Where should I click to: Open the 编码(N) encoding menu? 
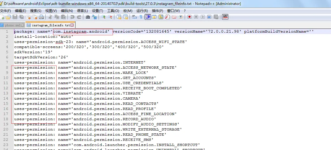pos(67,11)
